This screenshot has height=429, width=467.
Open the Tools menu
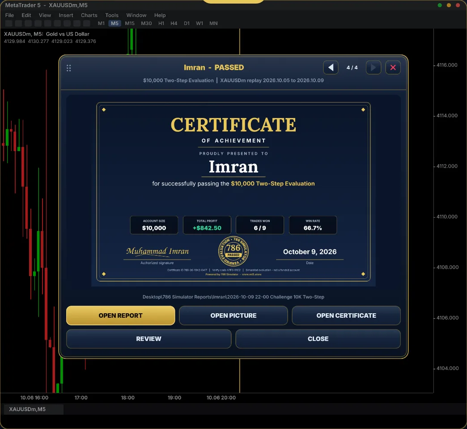pos(112,15)
